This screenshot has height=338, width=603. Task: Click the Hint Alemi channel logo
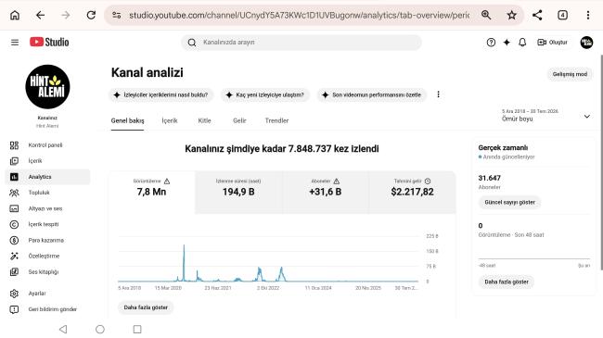pyautogui.click(x=47, y=87)
